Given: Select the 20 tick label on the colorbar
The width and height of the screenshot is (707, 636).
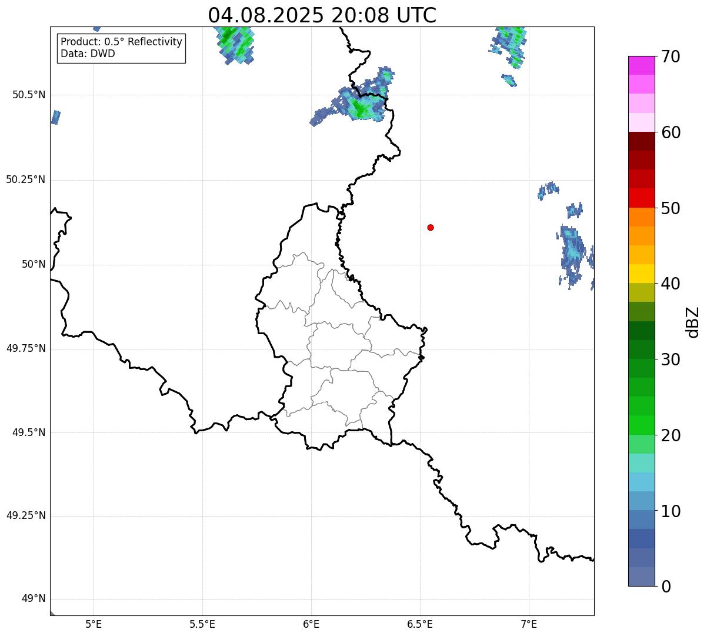Looking at the screenshot, I should pos(670,435).
